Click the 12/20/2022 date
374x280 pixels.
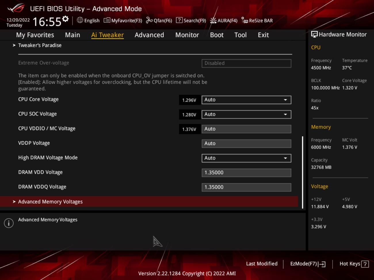click(18, 20)
